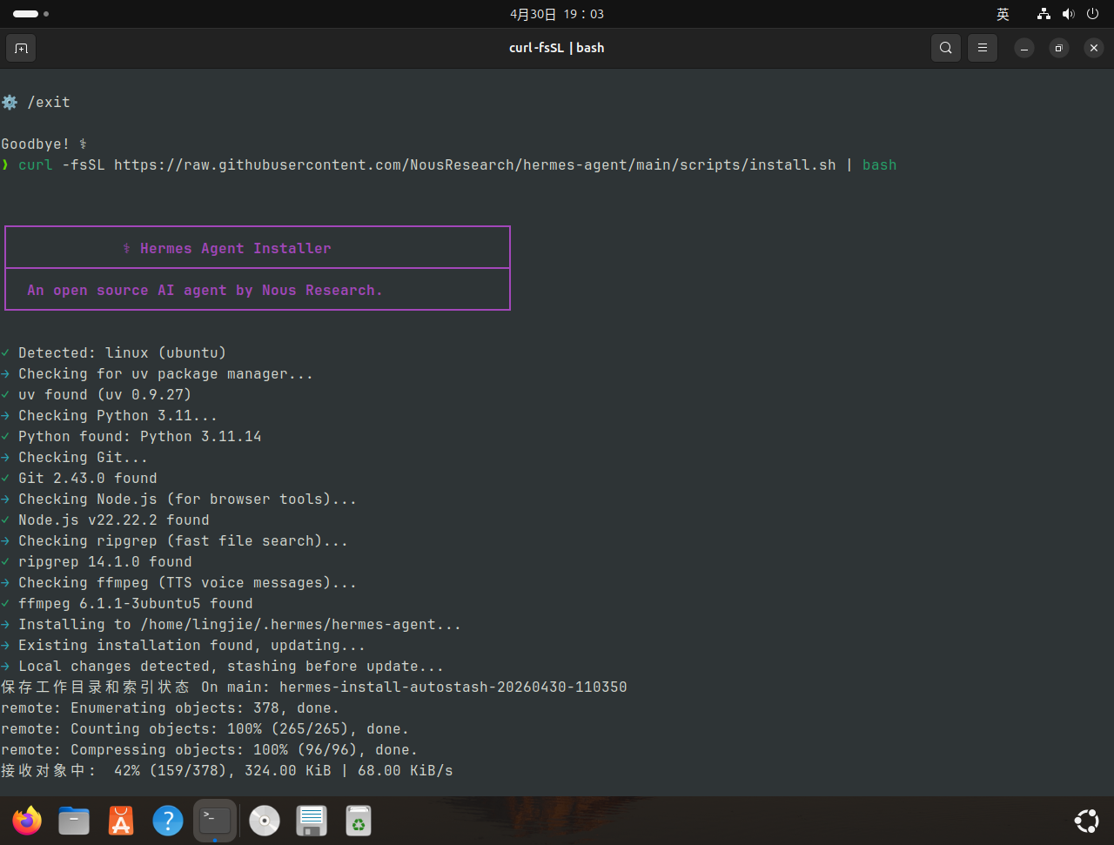Image resolution: width=1114 pixels, height=845 pixels.
Task: Click 'Checking Node.js (for browser tools)' line
Action: (179, 499)
